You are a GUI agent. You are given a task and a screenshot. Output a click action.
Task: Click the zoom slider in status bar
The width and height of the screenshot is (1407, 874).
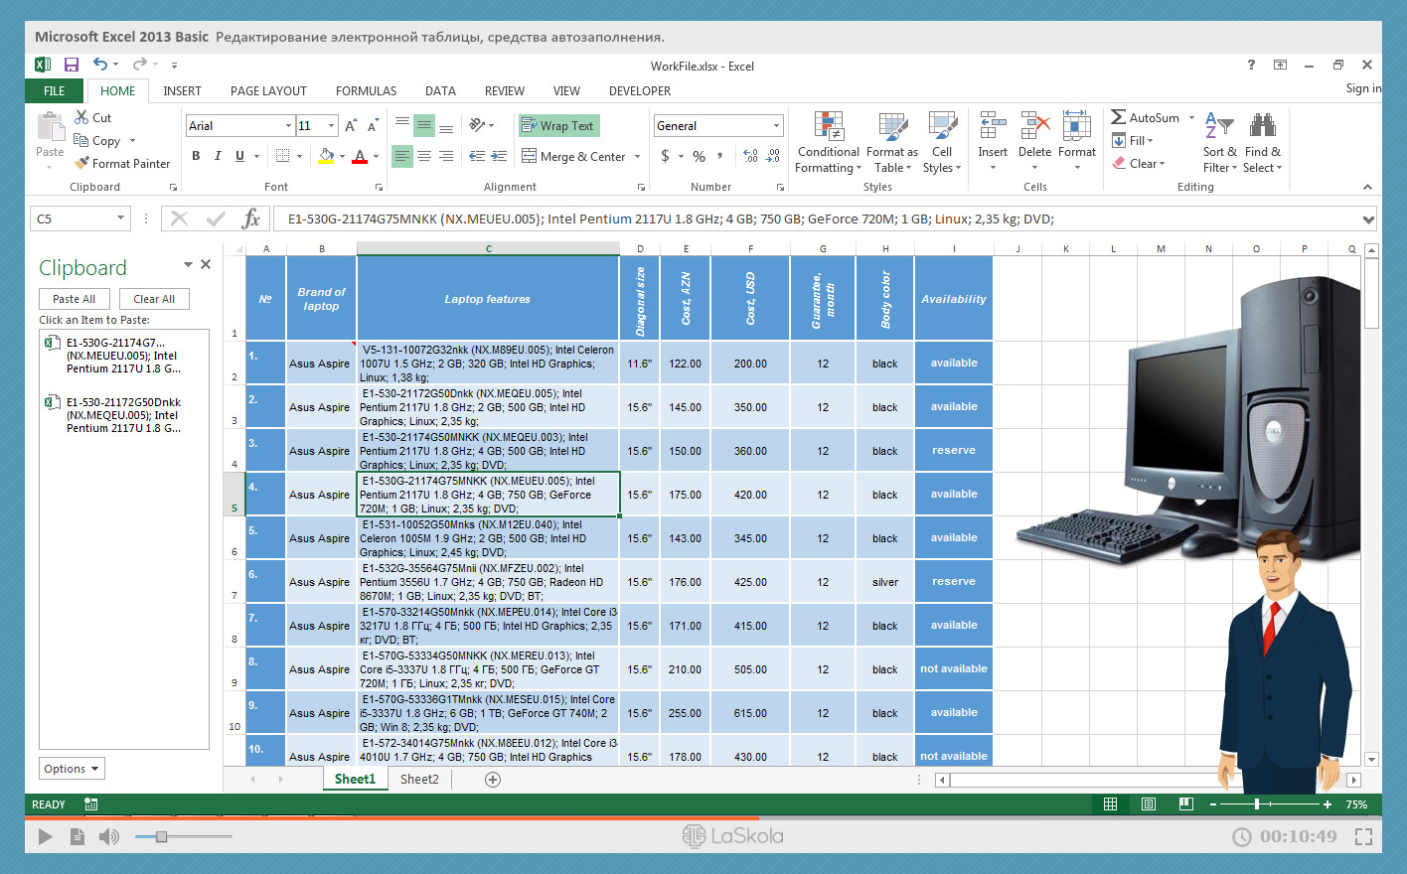[x=1257, y=804]
